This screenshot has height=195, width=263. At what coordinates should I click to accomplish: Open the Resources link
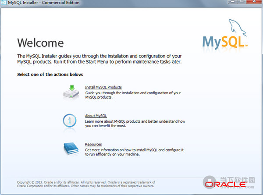point(93,144)
